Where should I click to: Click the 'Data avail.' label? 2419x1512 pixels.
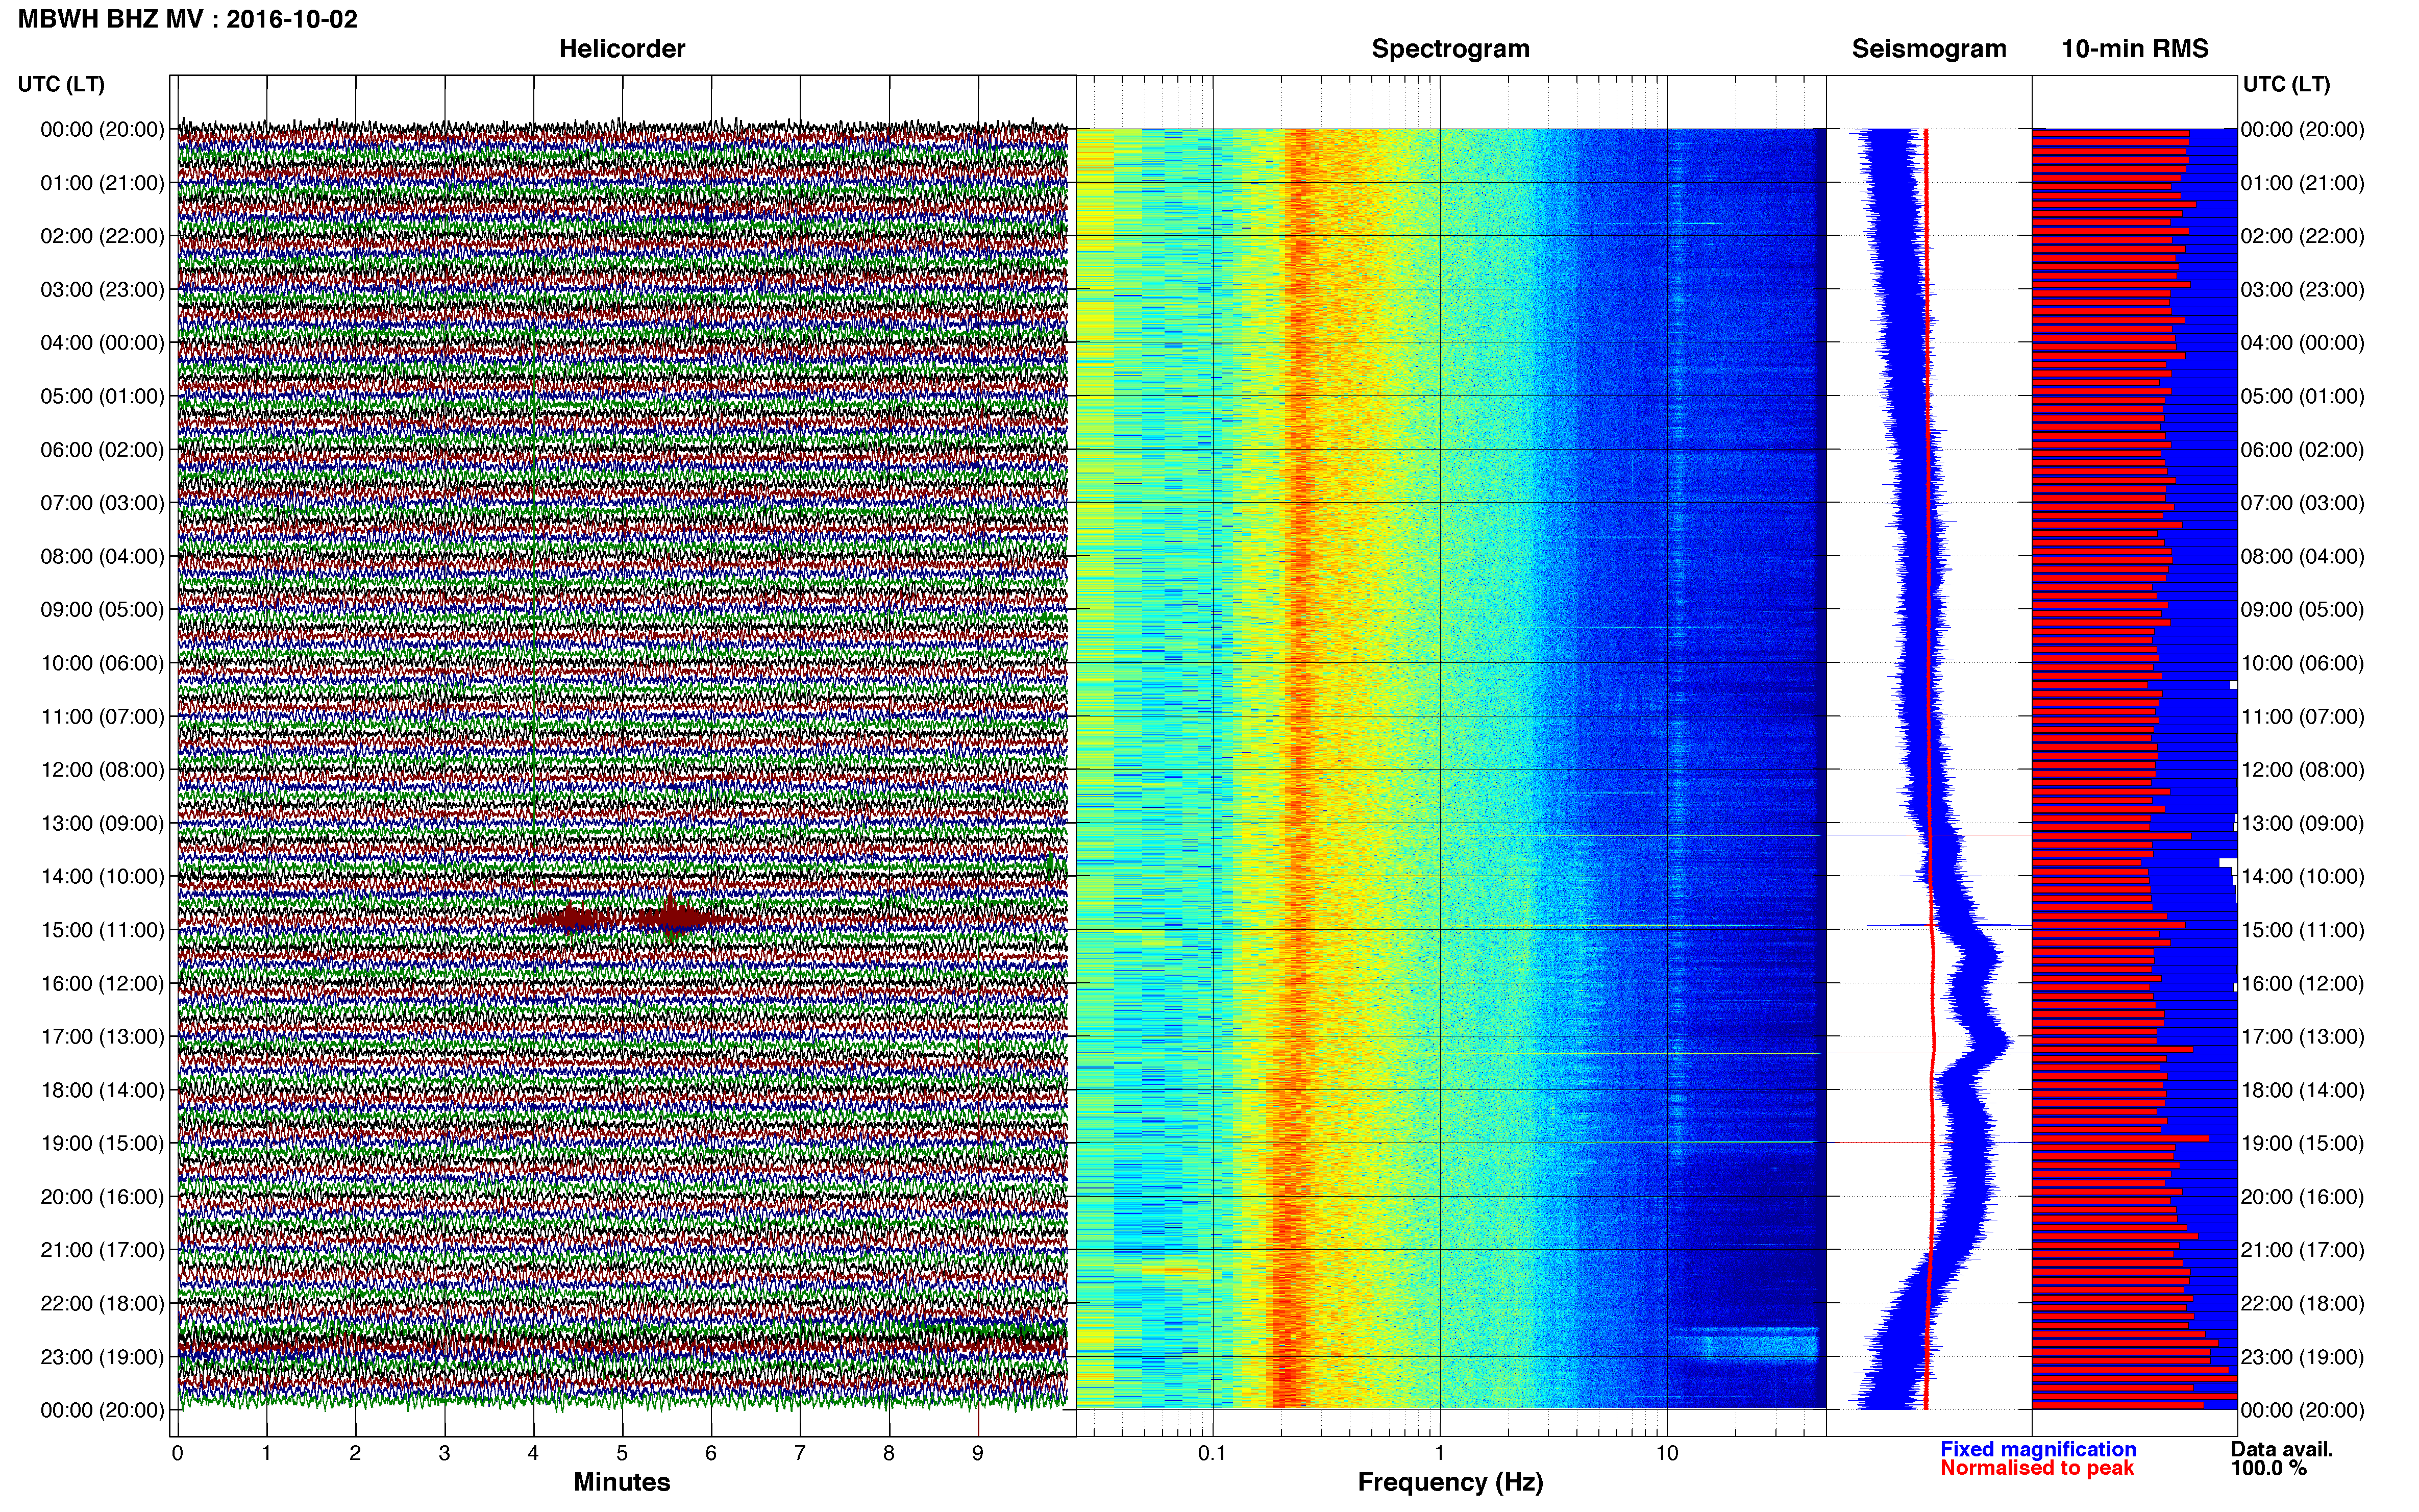click(x=2282, y=1449)
